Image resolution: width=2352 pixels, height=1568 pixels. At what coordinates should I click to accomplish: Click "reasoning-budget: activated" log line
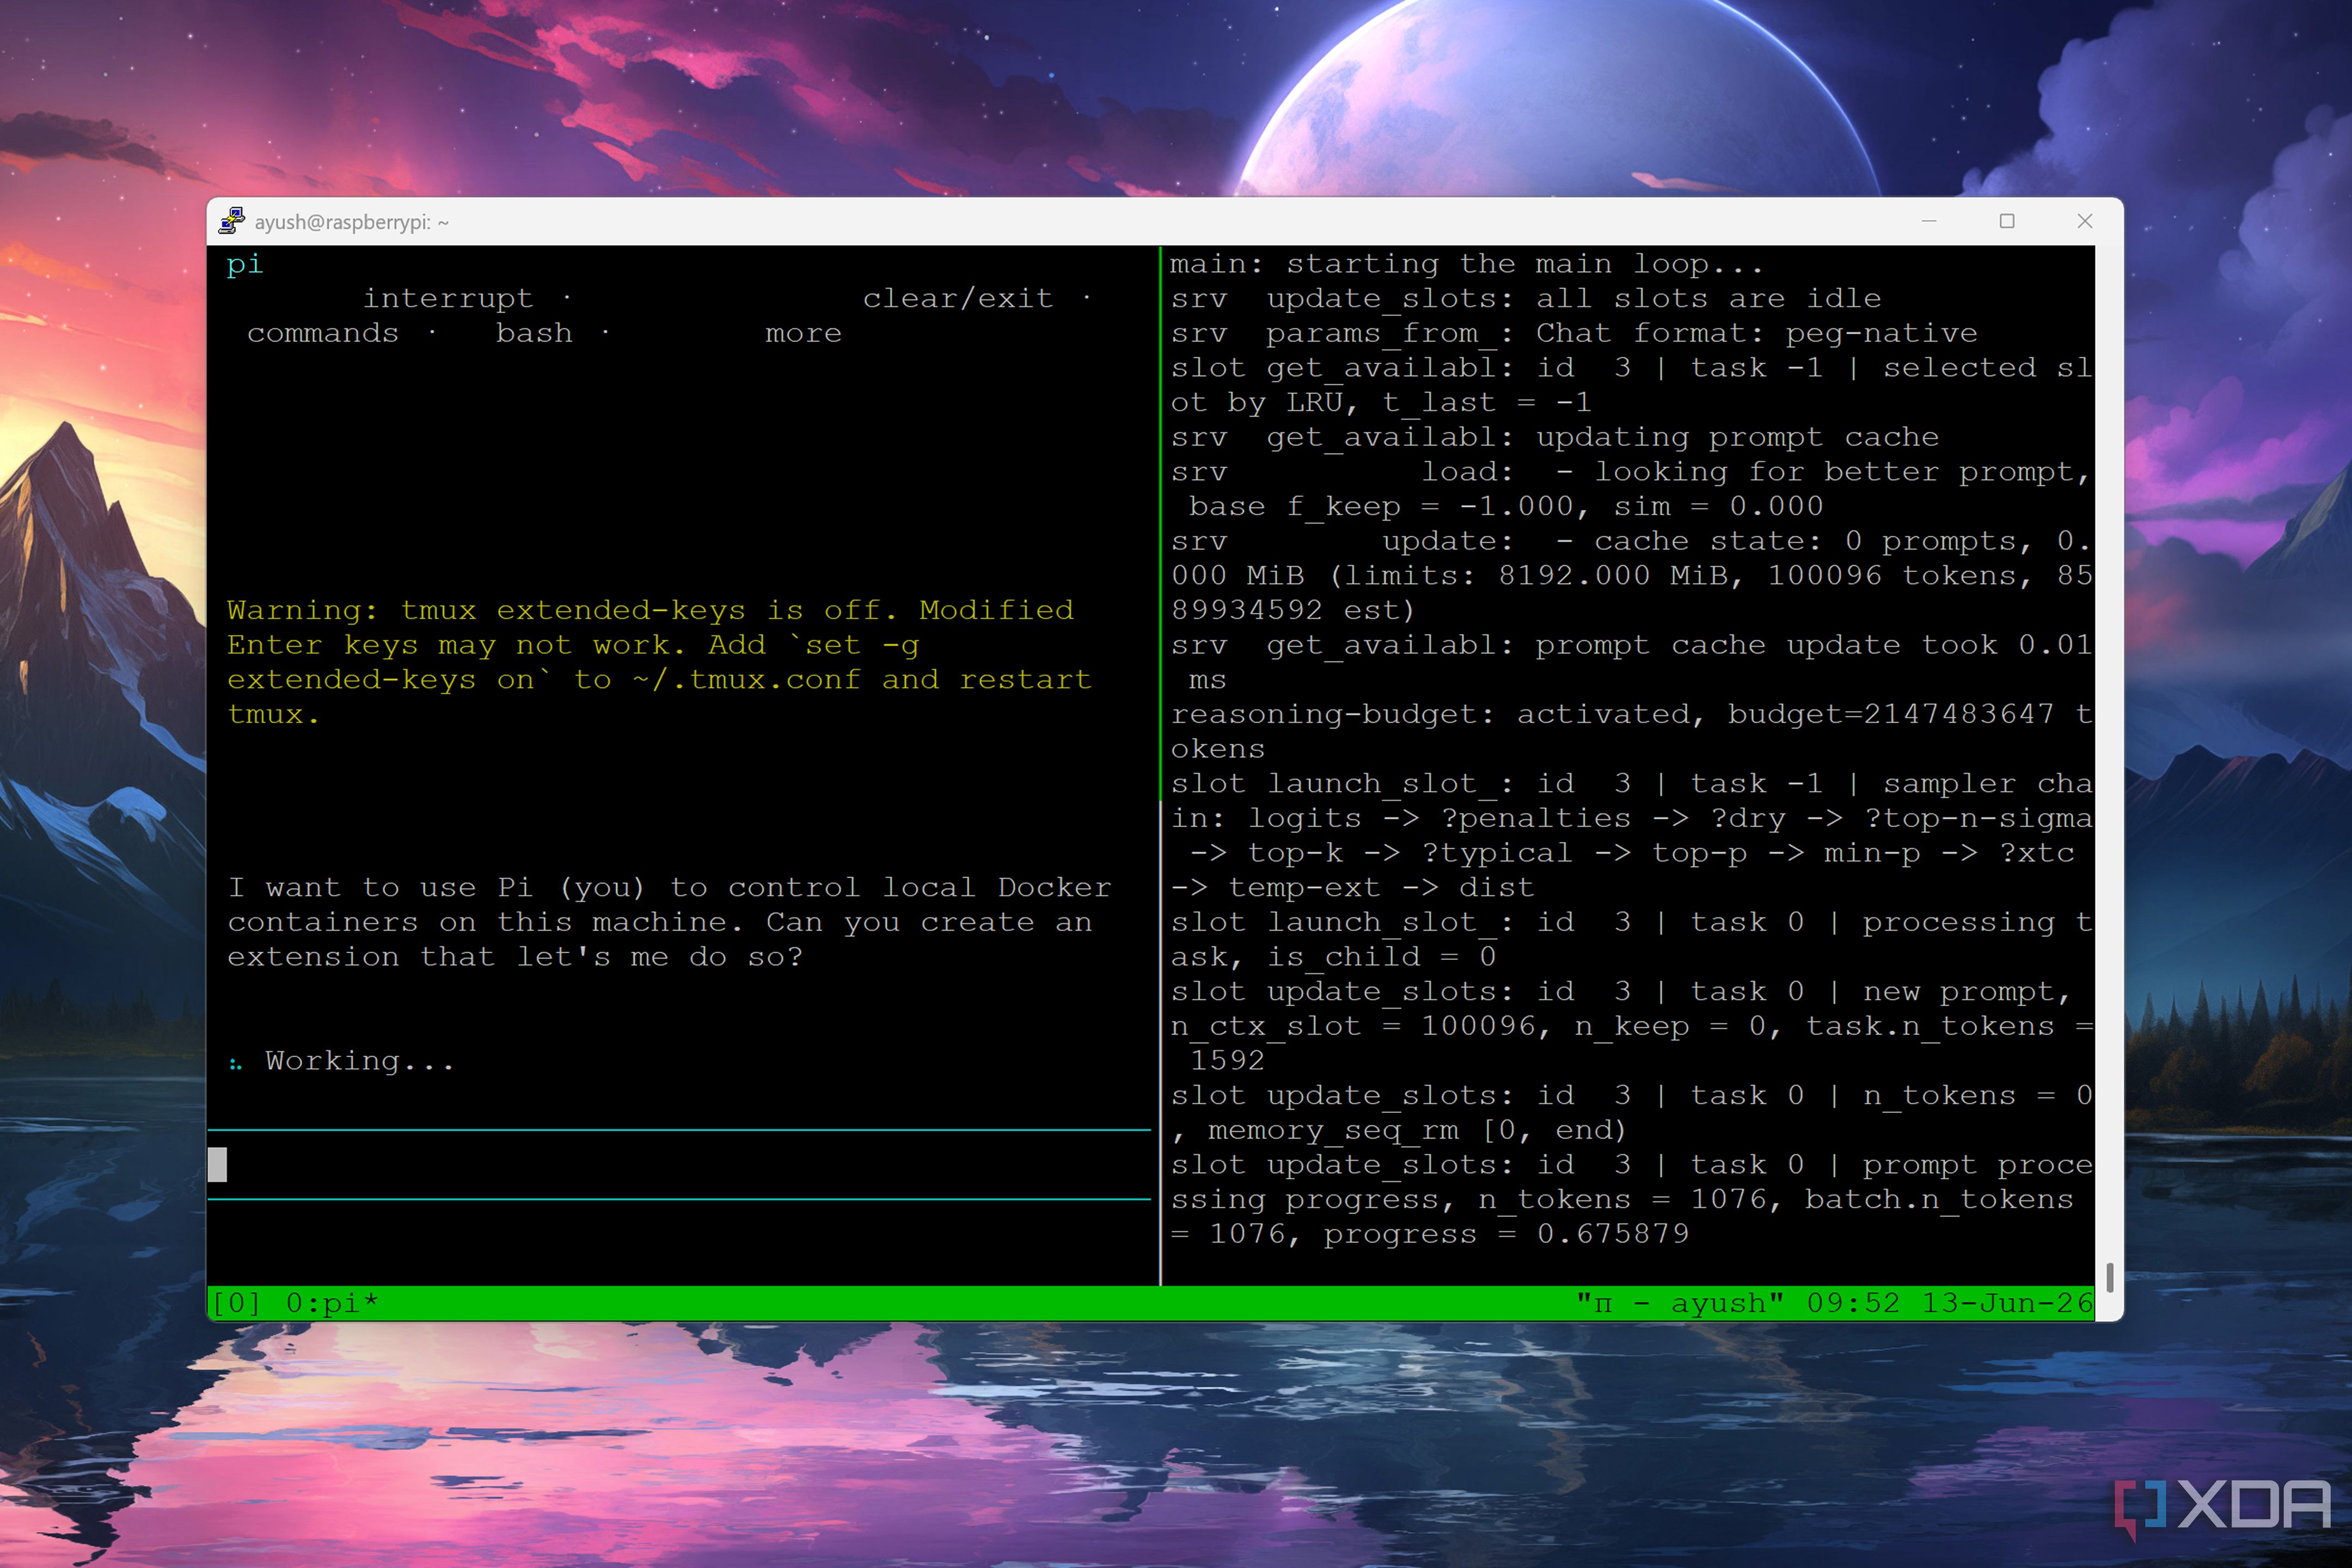pos(1632,714)
